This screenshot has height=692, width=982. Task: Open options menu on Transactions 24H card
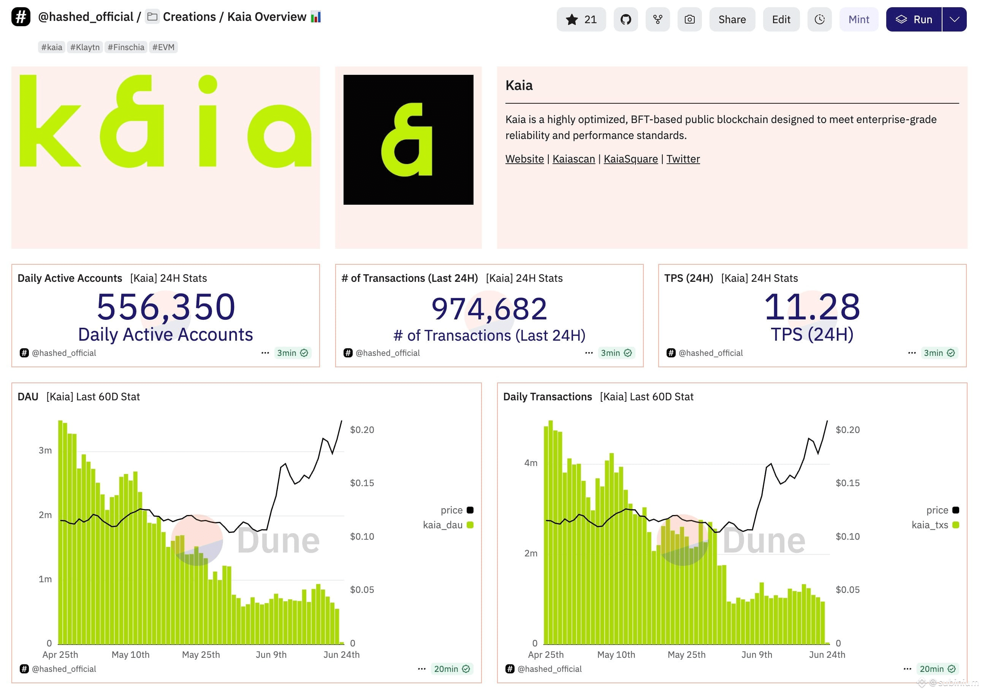click(x=589, y=353)
